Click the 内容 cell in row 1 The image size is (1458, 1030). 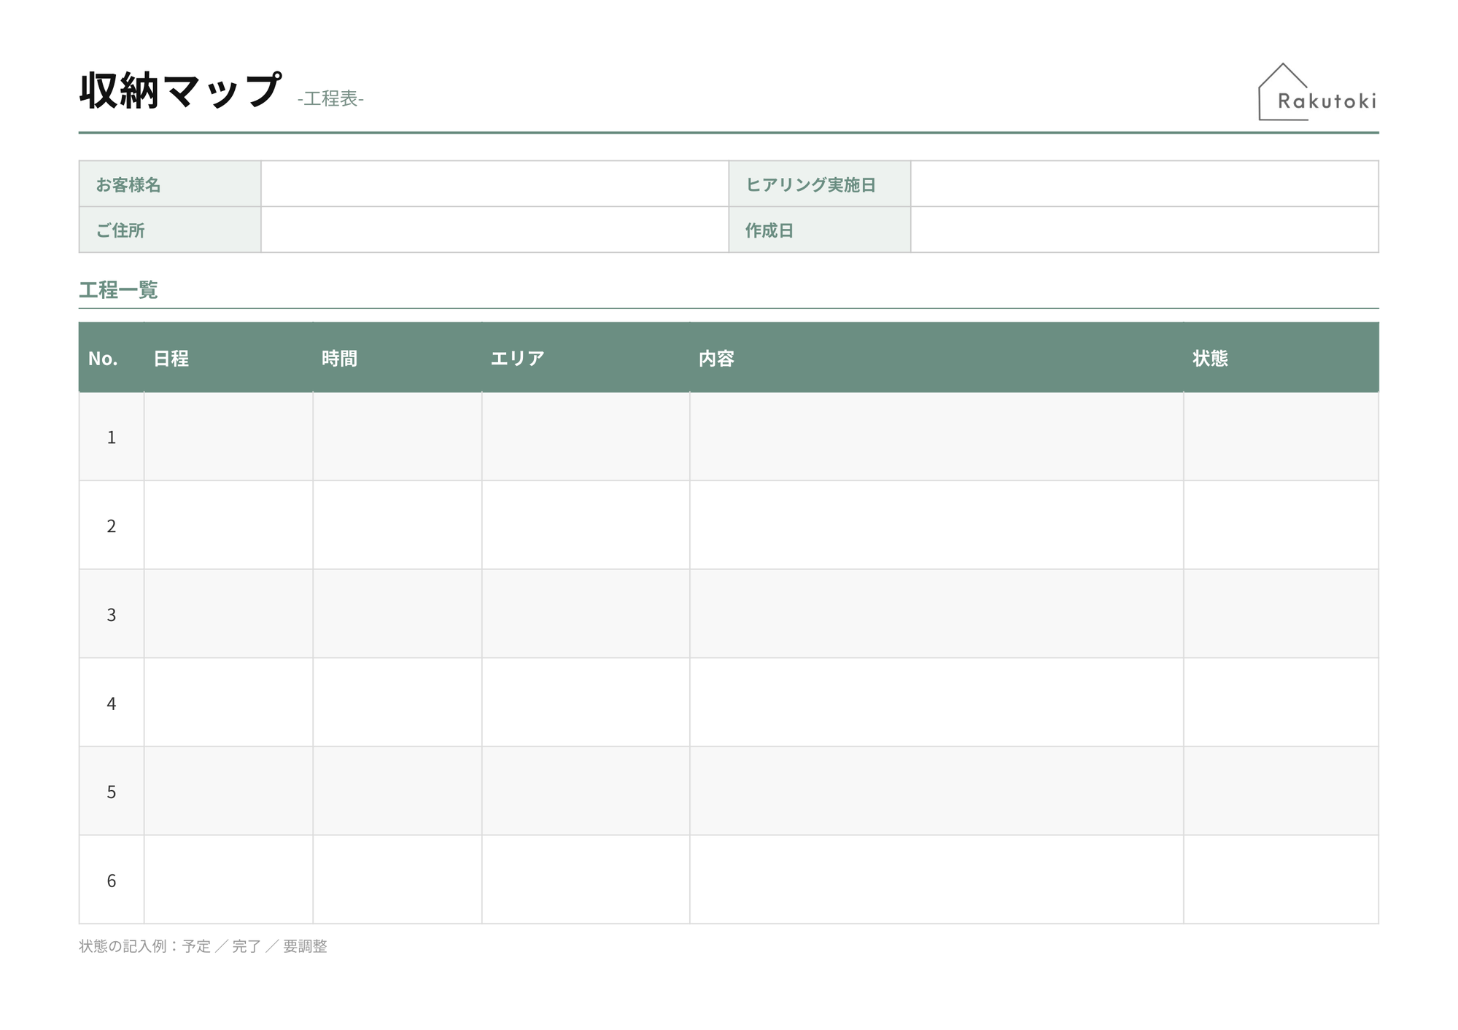(937, 437)
